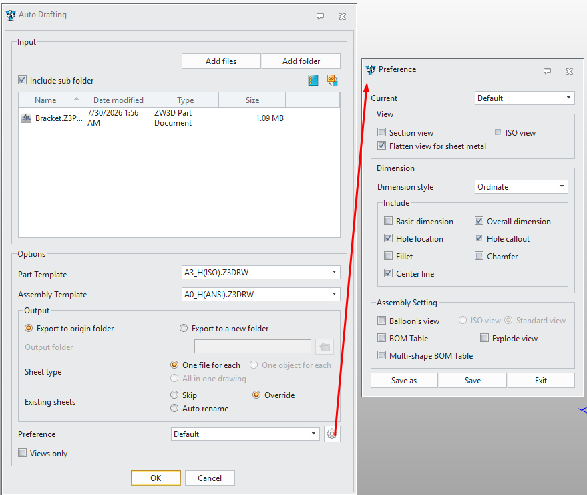587x495 pixels.
Task: Select One file for each sheet type
Action: 174,365
